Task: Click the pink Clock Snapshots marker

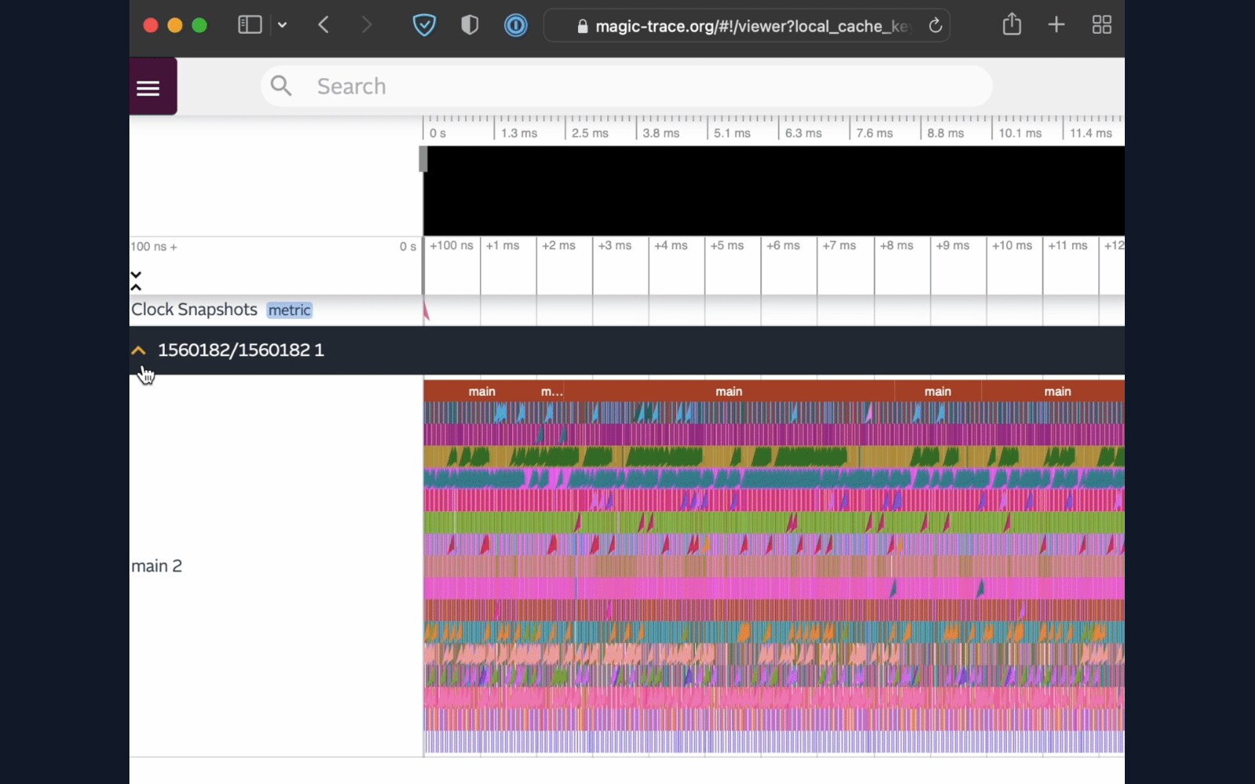Action: point(426,310)
